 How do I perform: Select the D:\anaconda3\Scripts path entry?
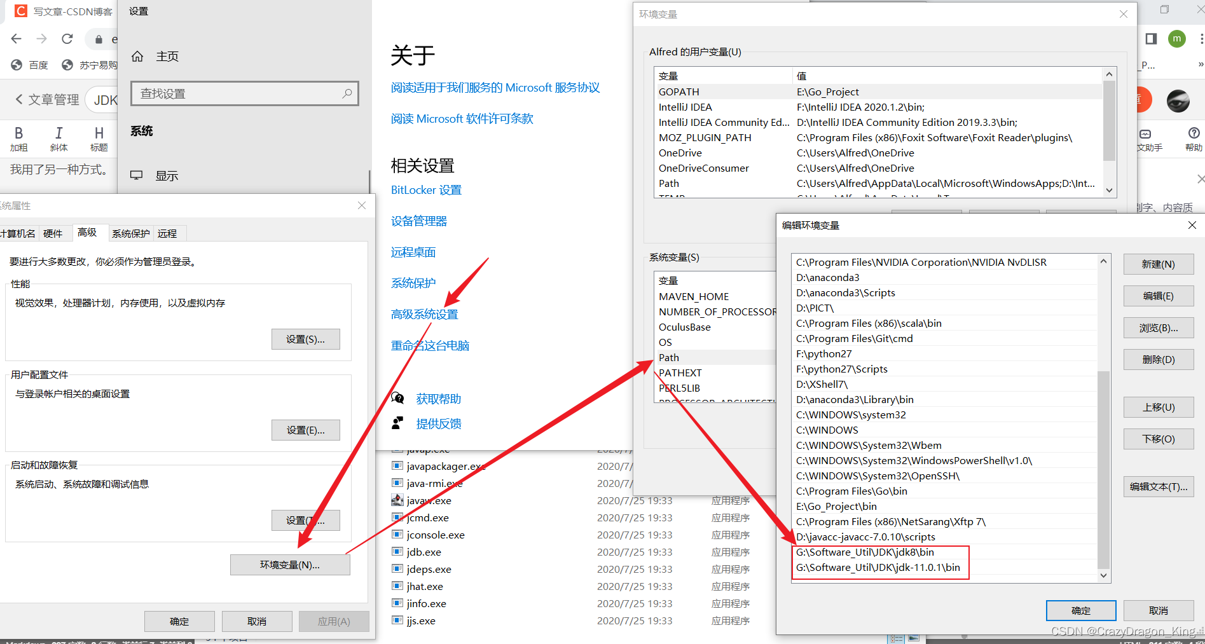pyautogui.click(x=945, y=292)
